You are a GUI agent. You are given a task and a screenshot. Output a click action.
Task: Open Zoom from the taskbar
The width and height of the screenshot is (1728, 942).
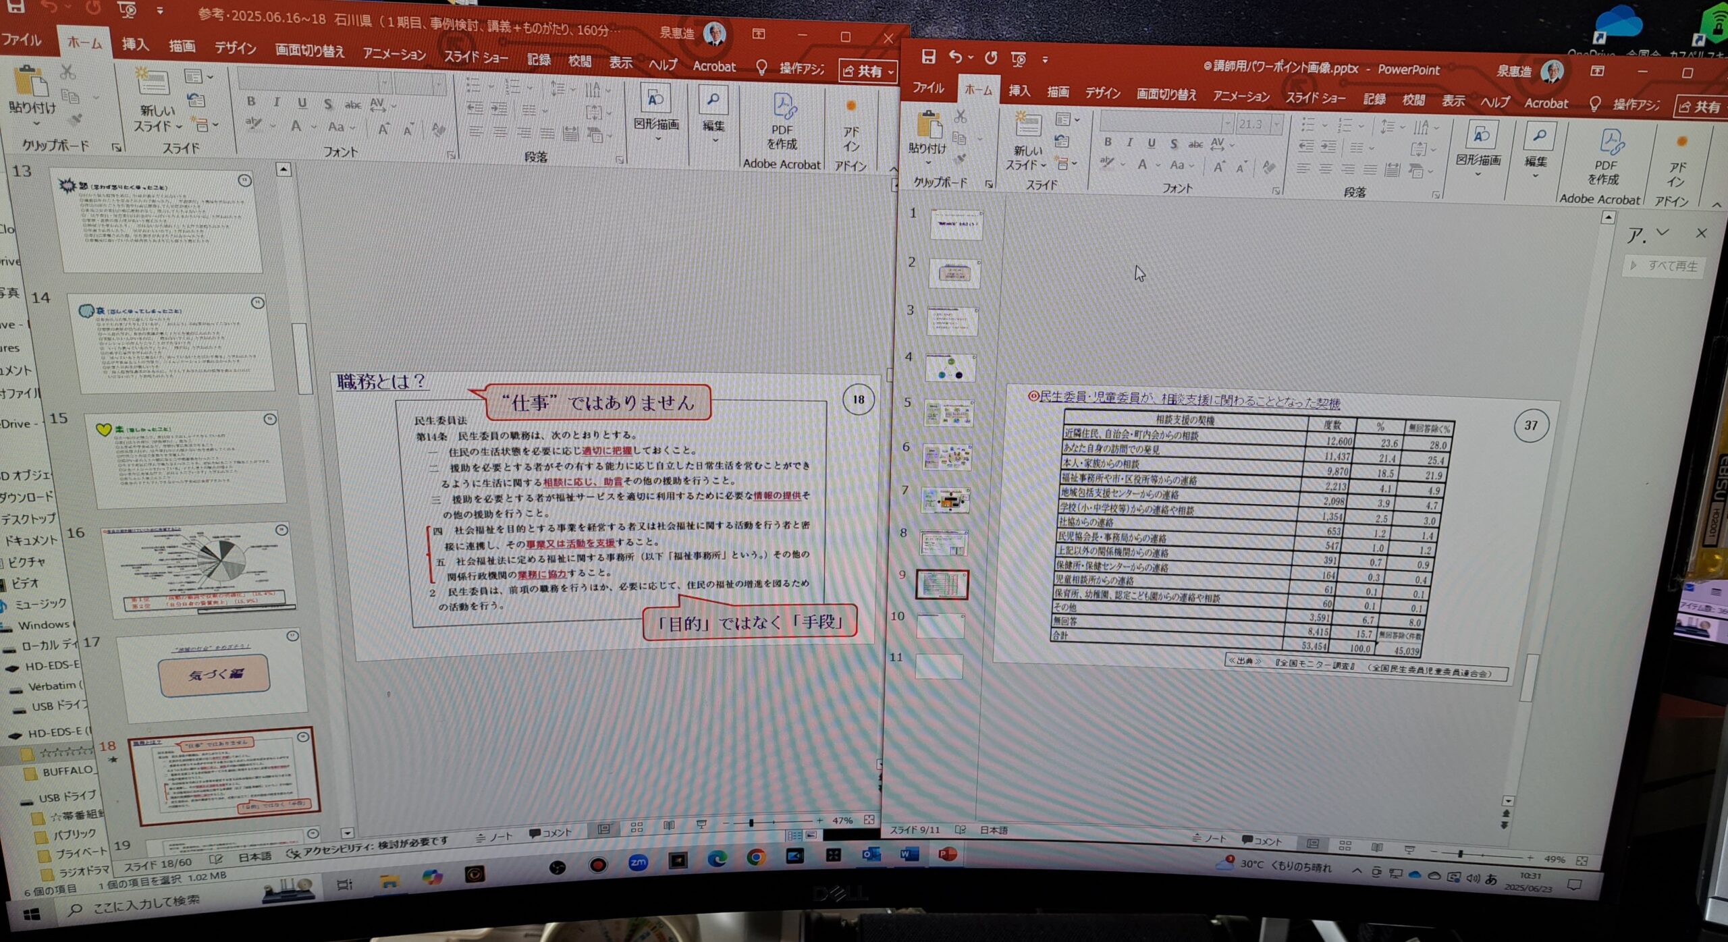[x=638, y=862]
